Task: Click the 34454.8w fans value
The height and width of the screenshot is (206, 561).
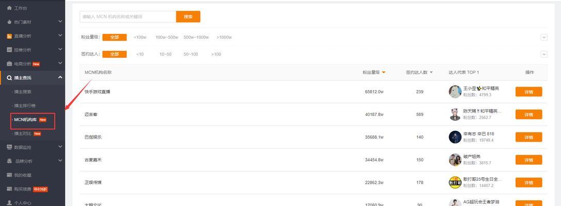Action: coord(374,160)
